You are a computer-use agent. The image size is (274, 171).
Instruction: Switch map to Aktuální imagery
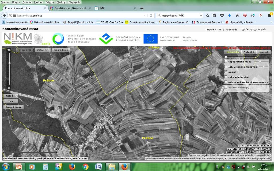coord(249,52)
